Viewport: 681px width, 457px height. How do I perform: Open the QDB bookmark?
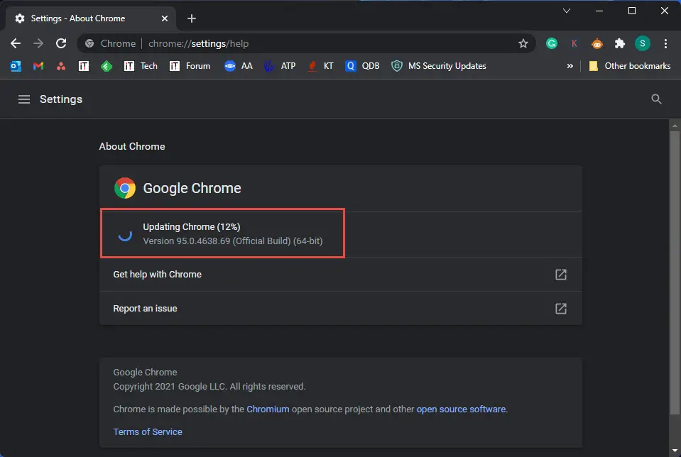(362, 66)
